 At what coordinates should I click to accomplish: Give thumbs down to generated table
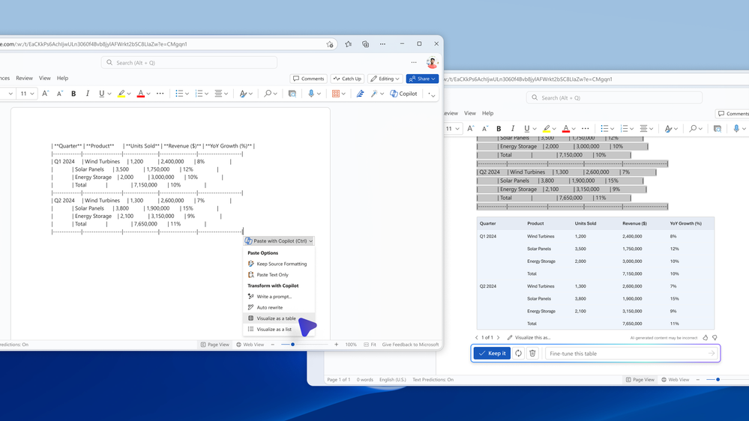point(715,337)
